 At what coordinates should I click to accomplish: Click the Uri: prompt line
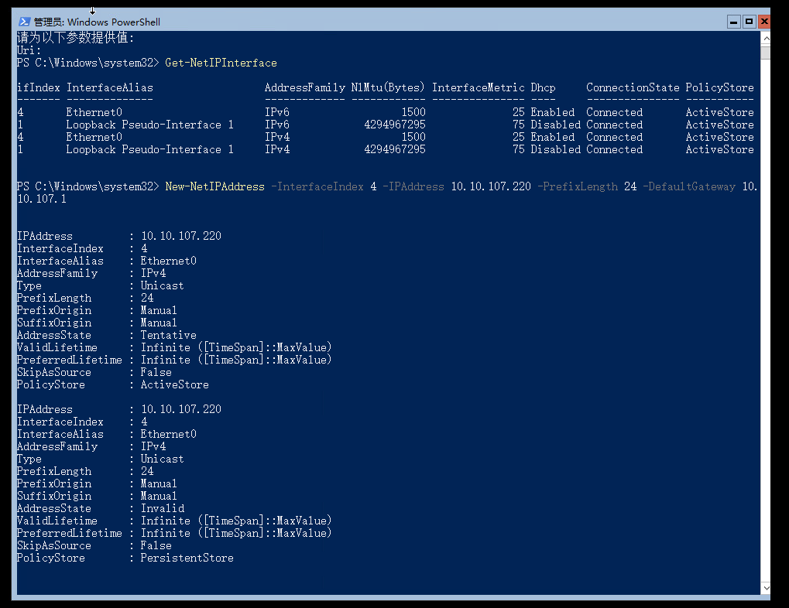pyautogui.click(x=29, y=50)
